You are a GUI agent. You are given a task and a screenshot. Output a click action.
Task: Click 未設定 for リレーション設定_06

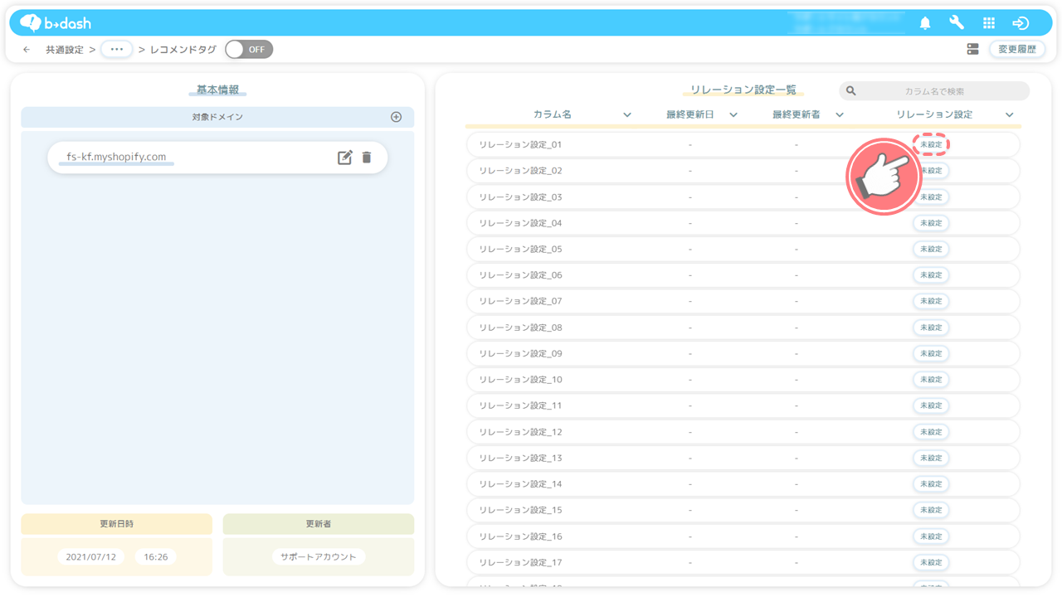931,274
